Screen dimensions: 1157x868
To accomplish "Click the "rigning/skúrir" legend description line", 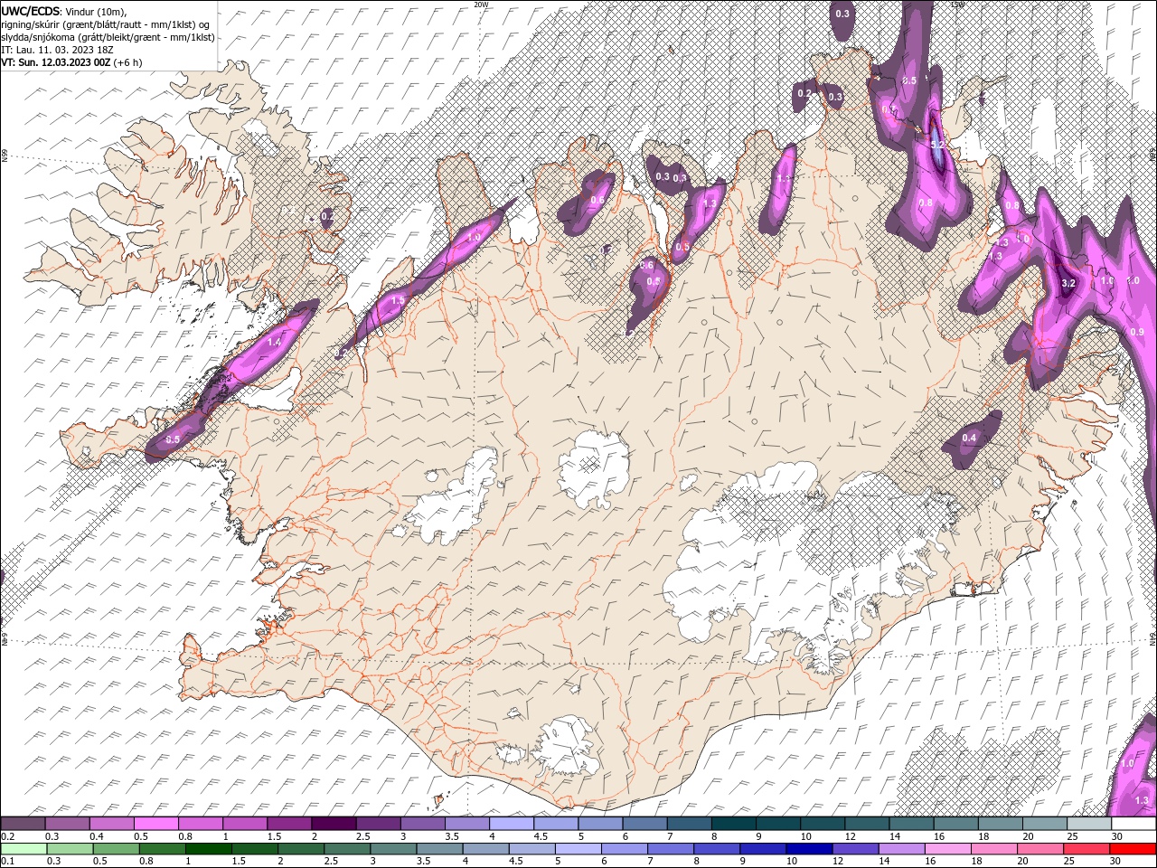I will (x=106, y=24).
